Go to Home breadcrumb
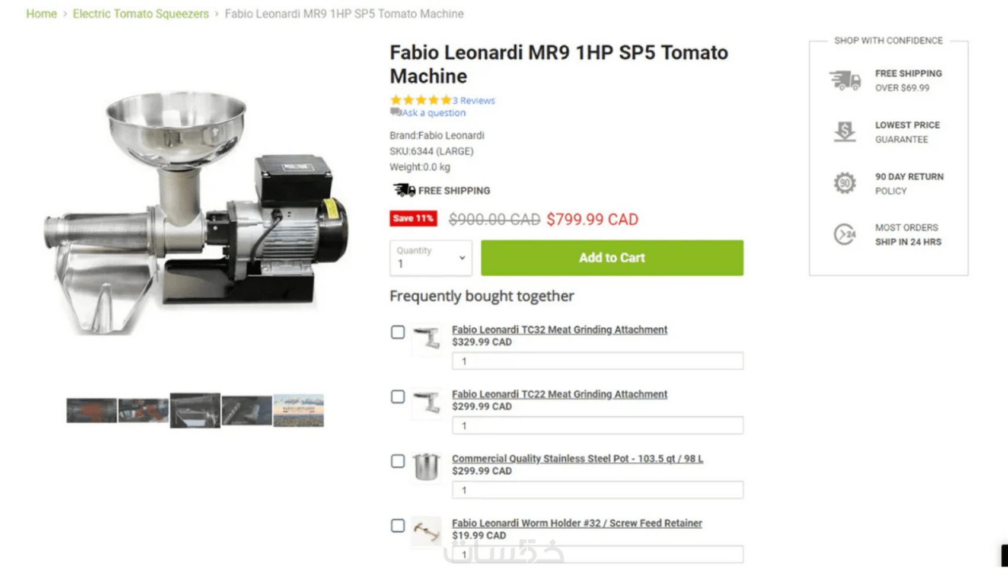The height and width of the screenshot is (575, 1008). [42, 14]
